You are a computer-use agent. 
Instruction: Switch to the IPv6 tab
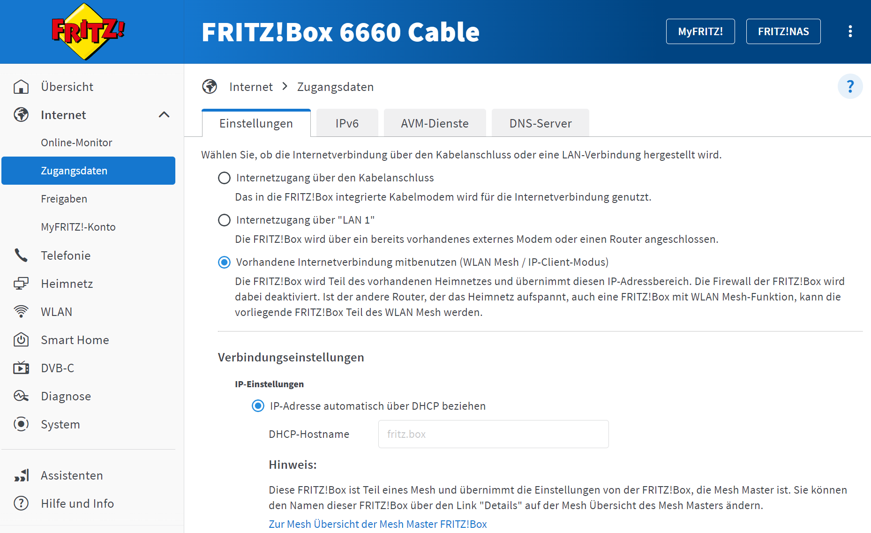[347, 123]
